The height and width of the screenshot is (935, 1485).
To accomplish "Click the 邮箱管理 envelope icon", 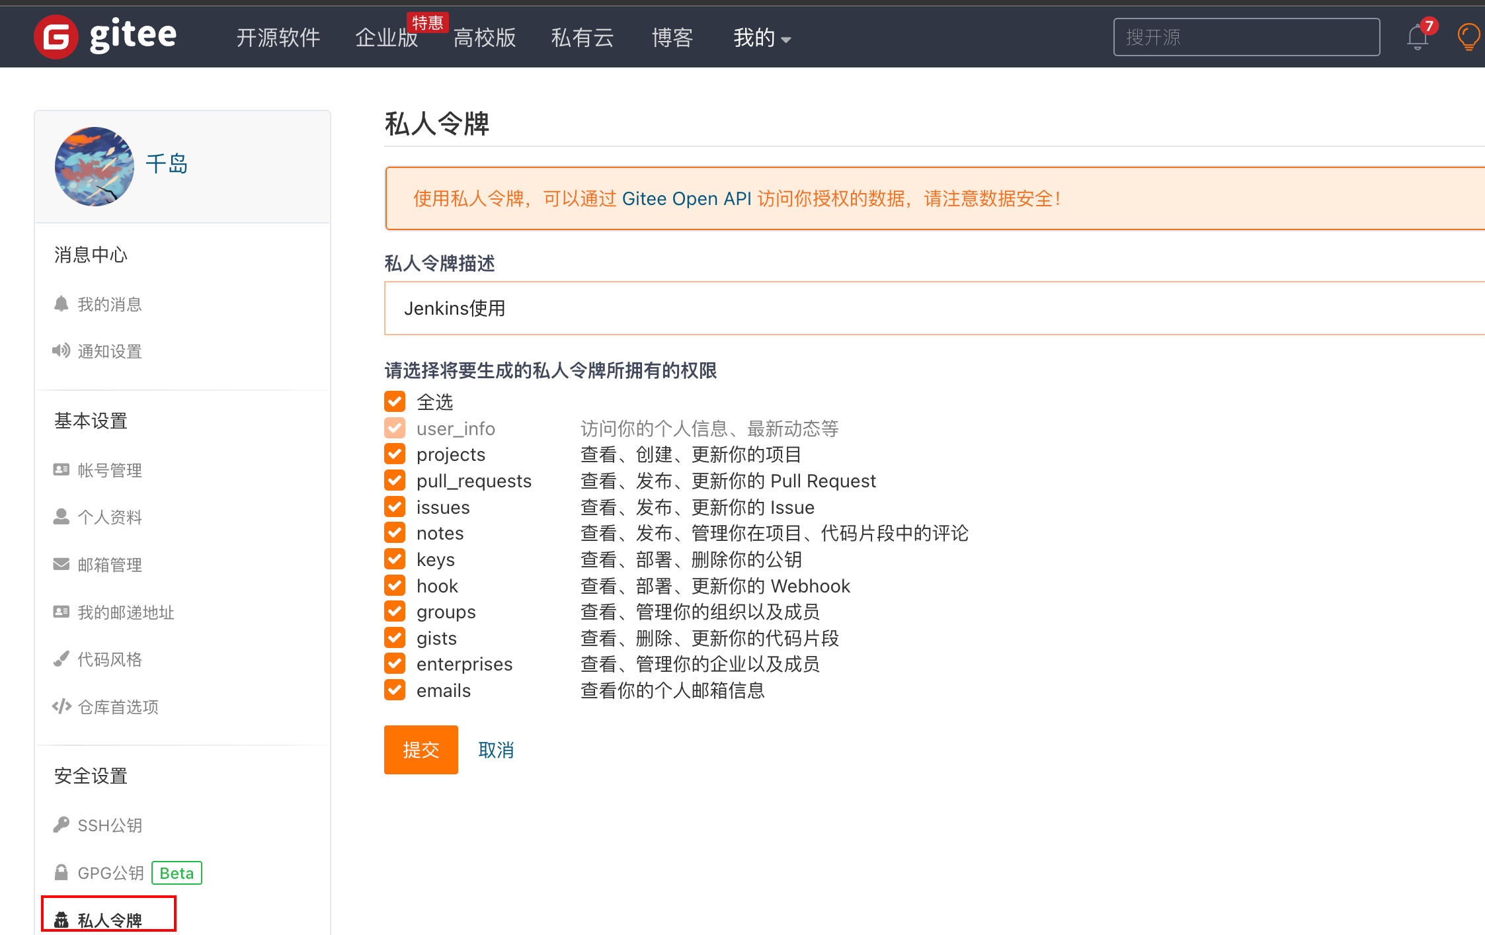I will point(61,564).
